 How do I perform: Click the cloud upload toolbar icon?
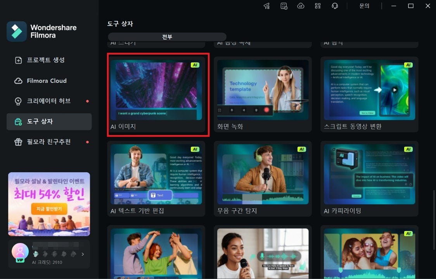pyautogui.click(x=301, y=6)
